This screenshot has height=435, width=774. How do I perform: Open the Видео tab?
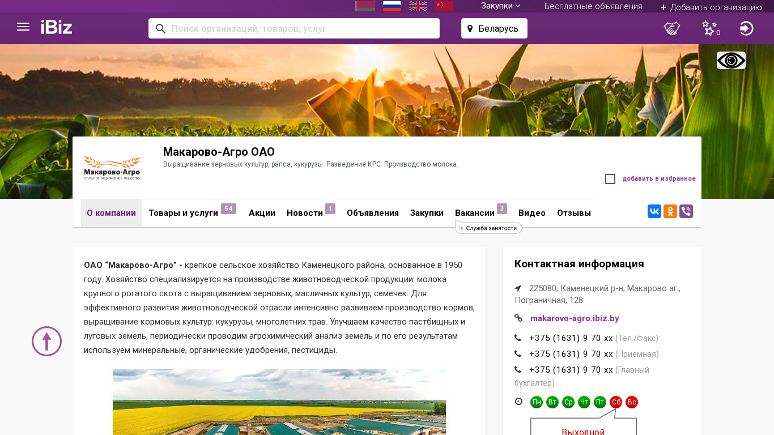(x=532, y=213)
